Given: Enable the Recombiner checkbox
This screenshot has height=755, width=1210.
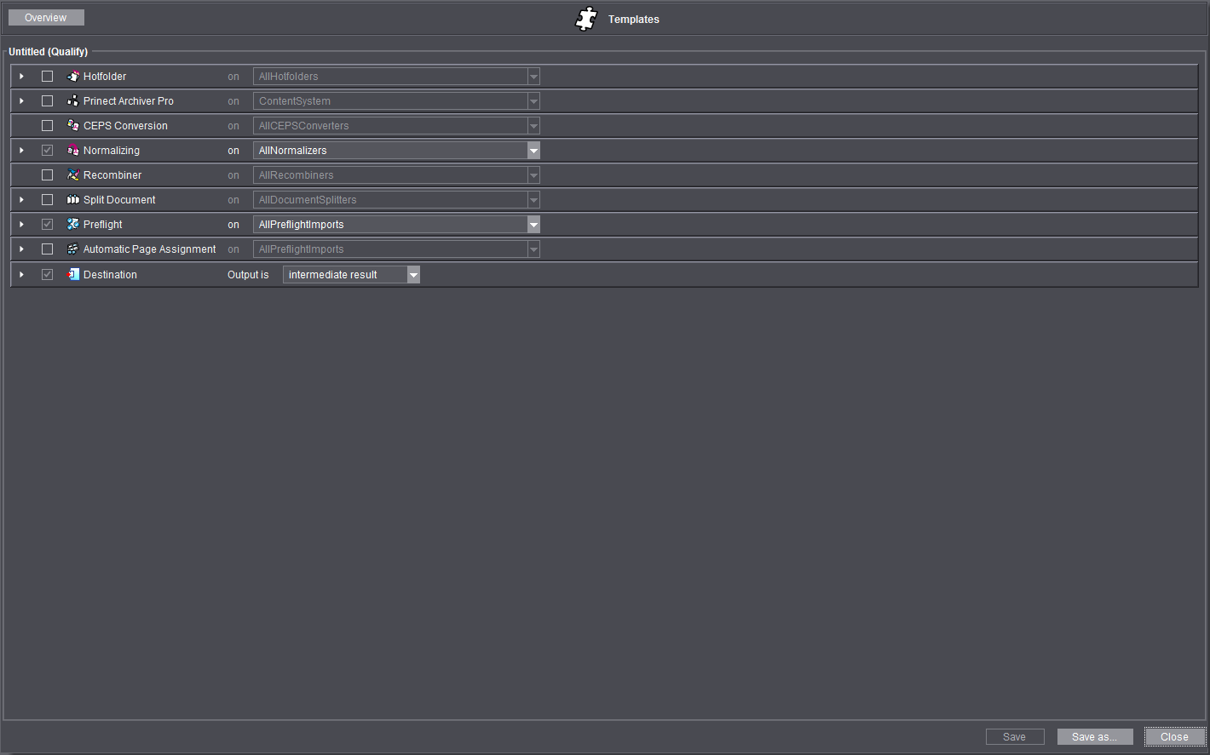Looking at the screenshot, I should (x=48, y=175).
